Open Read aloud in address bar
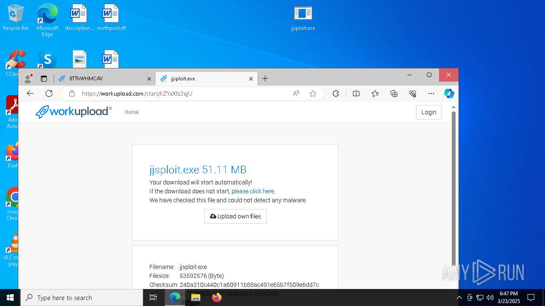 (296, 93)
